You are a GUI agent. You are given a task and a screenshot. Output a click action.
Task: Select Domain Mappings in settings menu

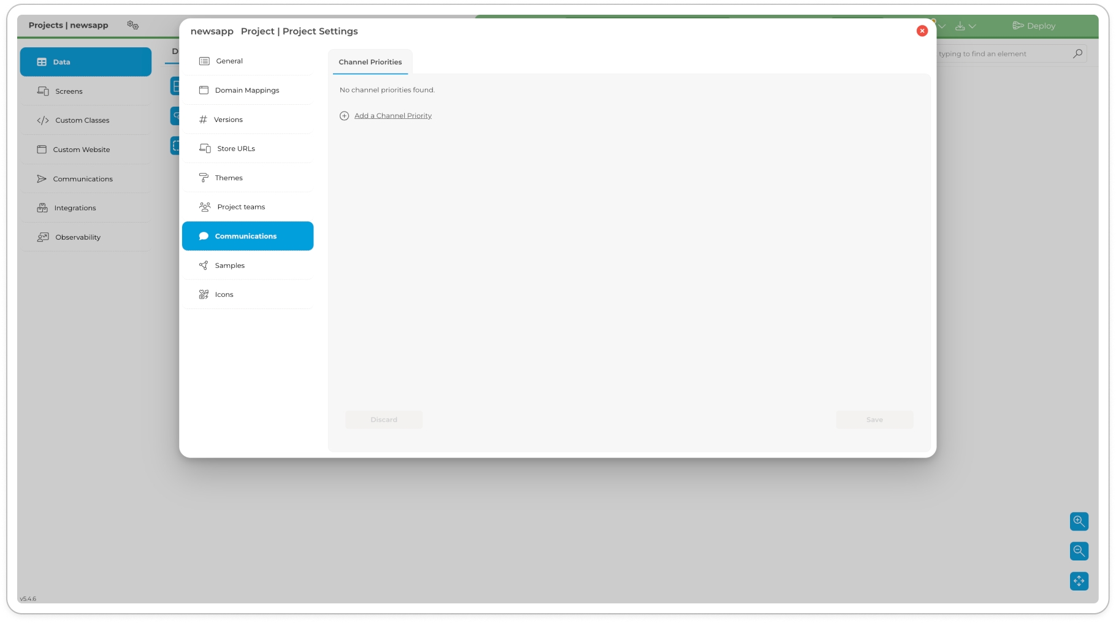point(248,90)
